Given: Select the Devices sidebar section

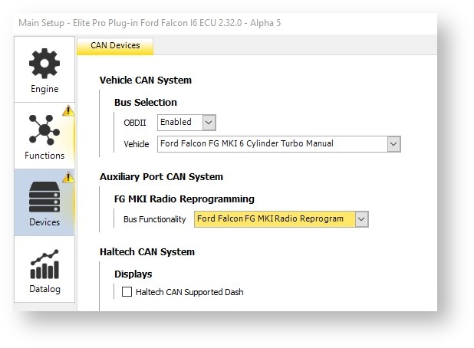Looking at the screenshot, I should [x=44, y=202].
